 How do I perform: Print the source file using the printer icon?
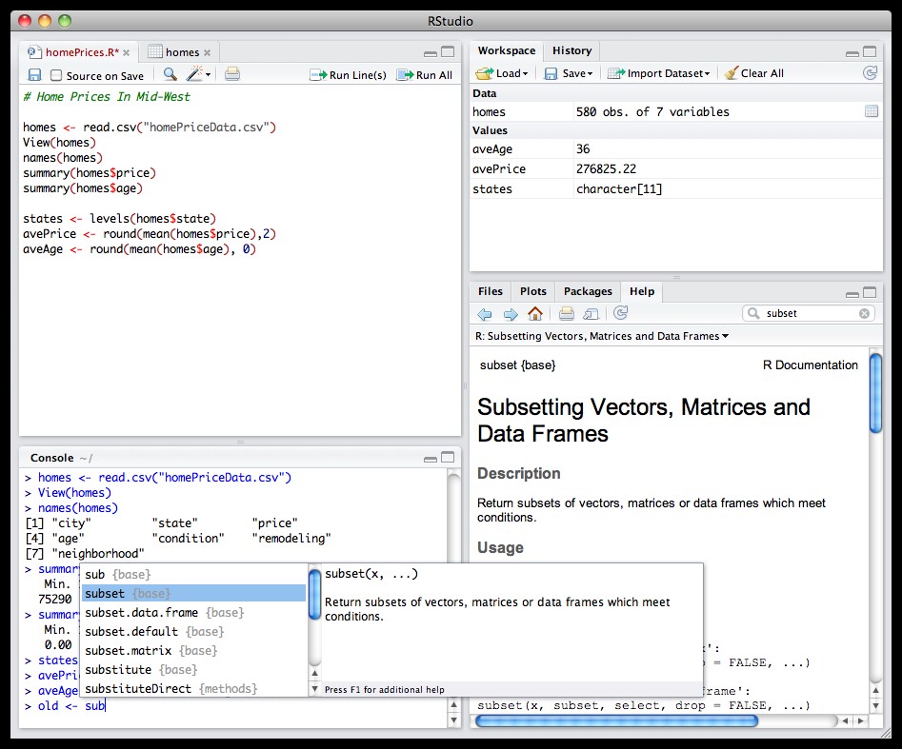[x=232, y=74]
